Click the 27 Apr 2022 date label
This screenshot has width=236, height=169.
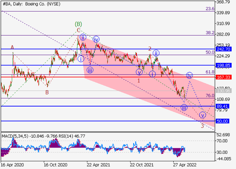pos(185,165)
